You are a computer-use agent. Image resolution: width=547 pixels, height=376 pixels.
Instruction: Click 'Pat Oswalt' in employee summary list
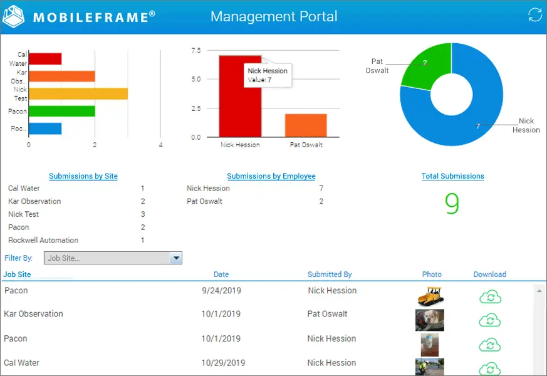204,201
